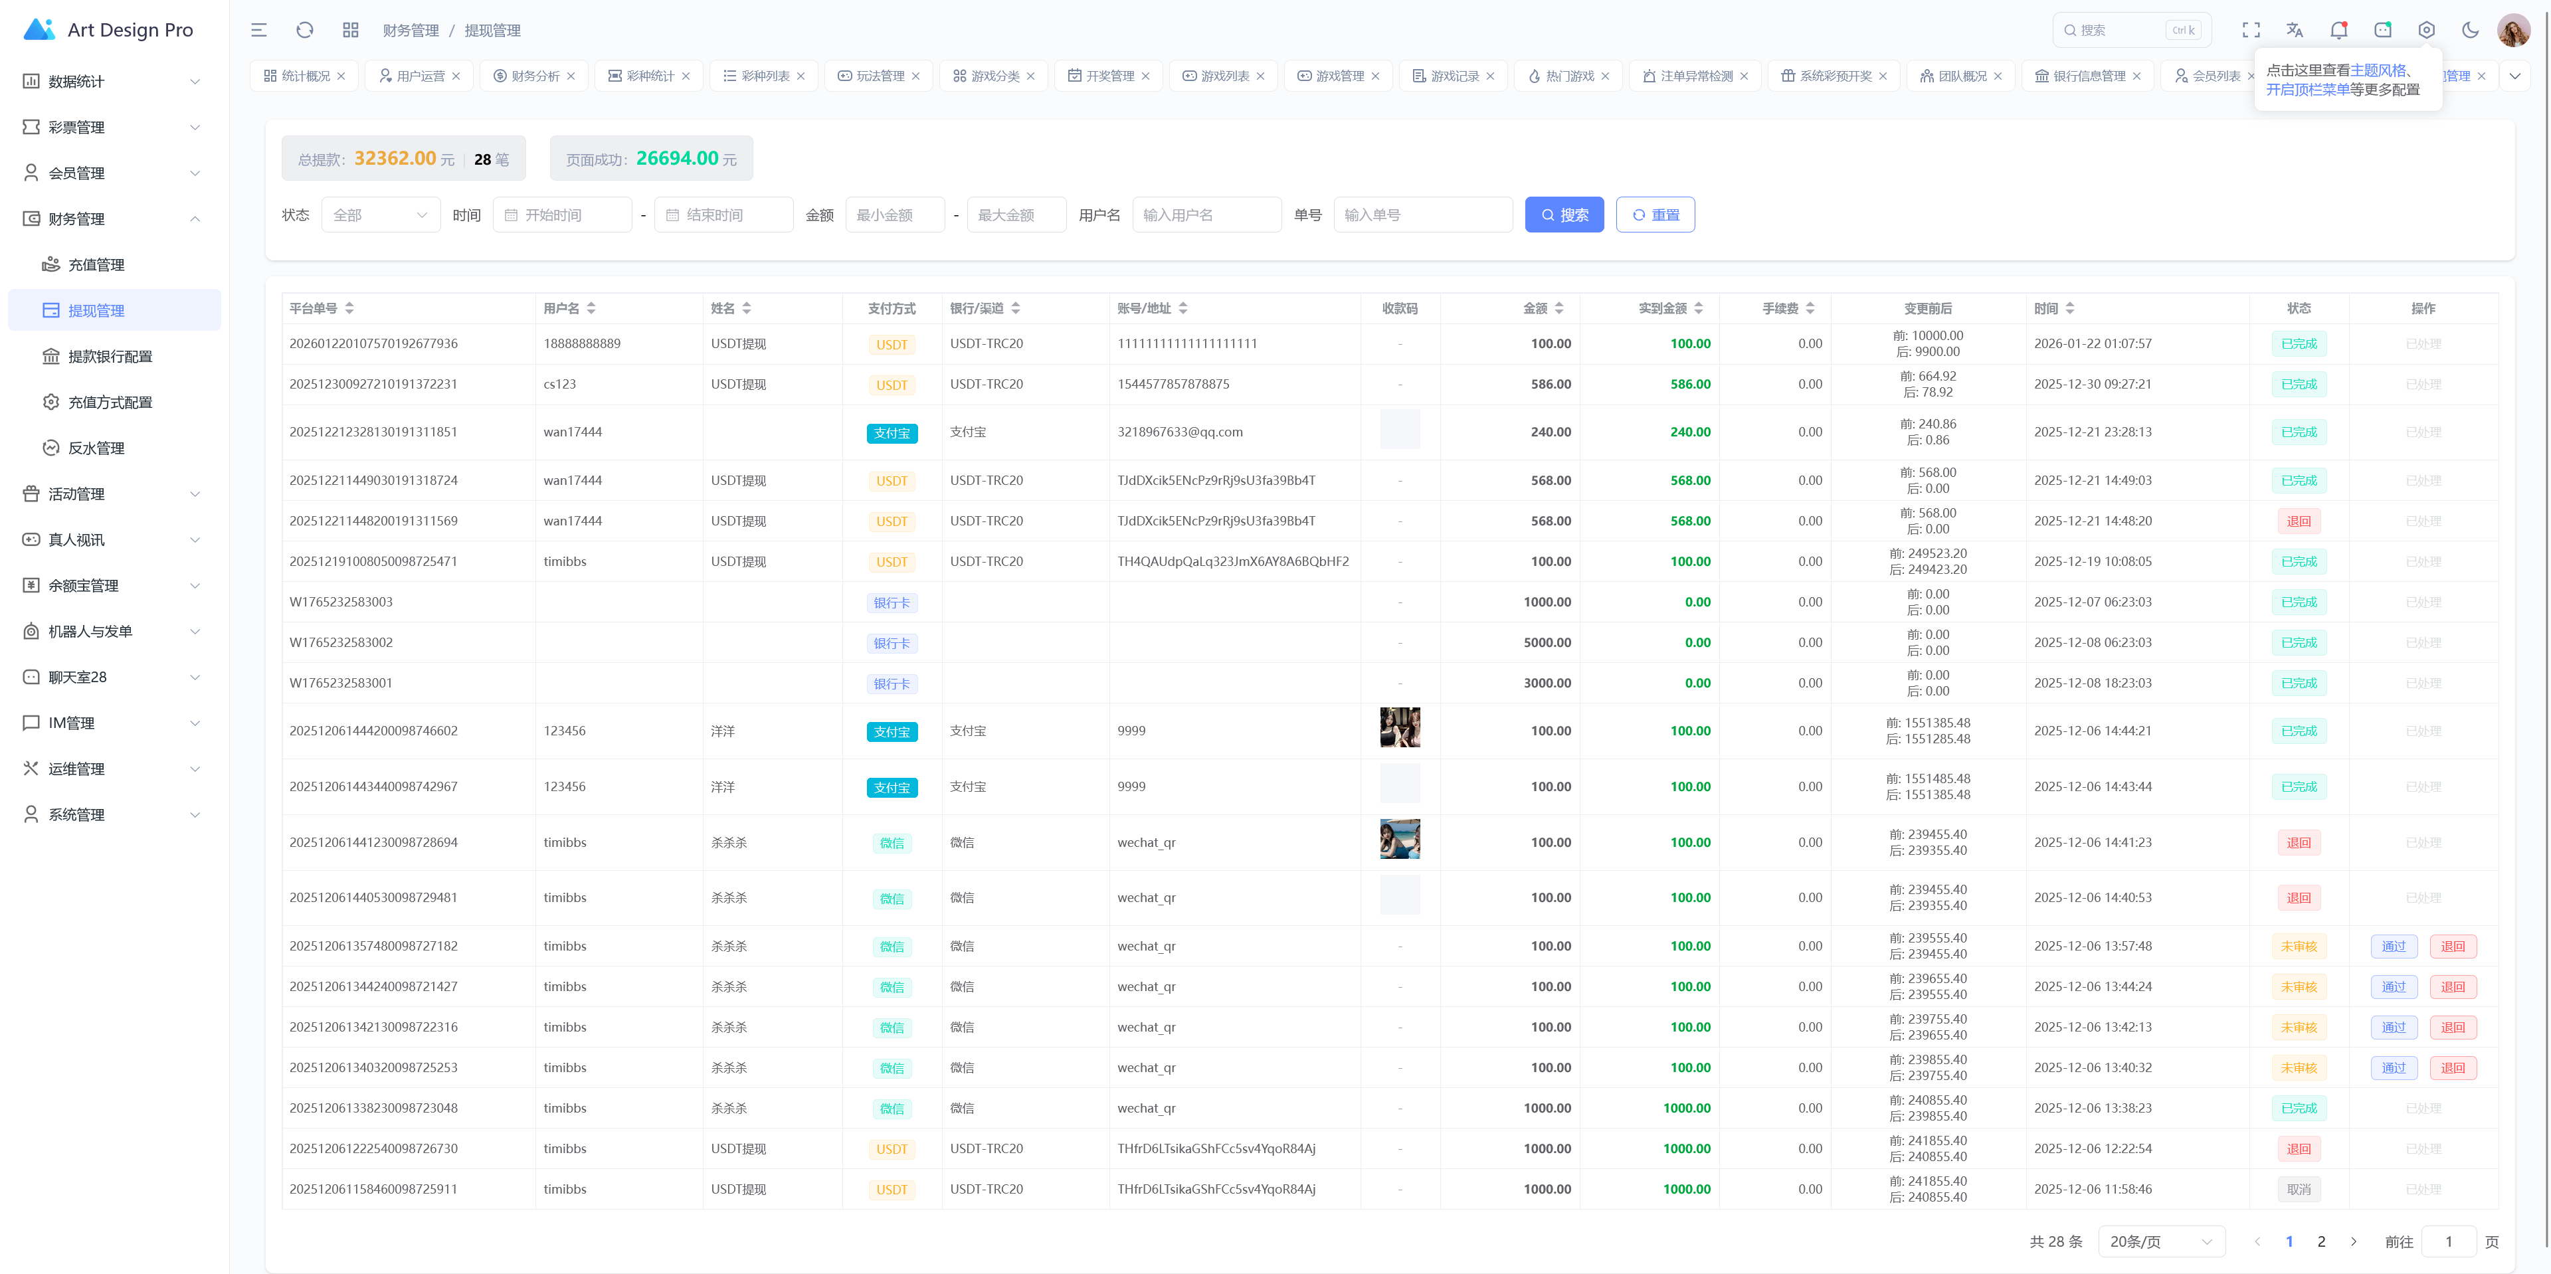The image size is (2551, 1274).
Task: Open 充值管理 in the sidebar
Action: click(96, 264)
